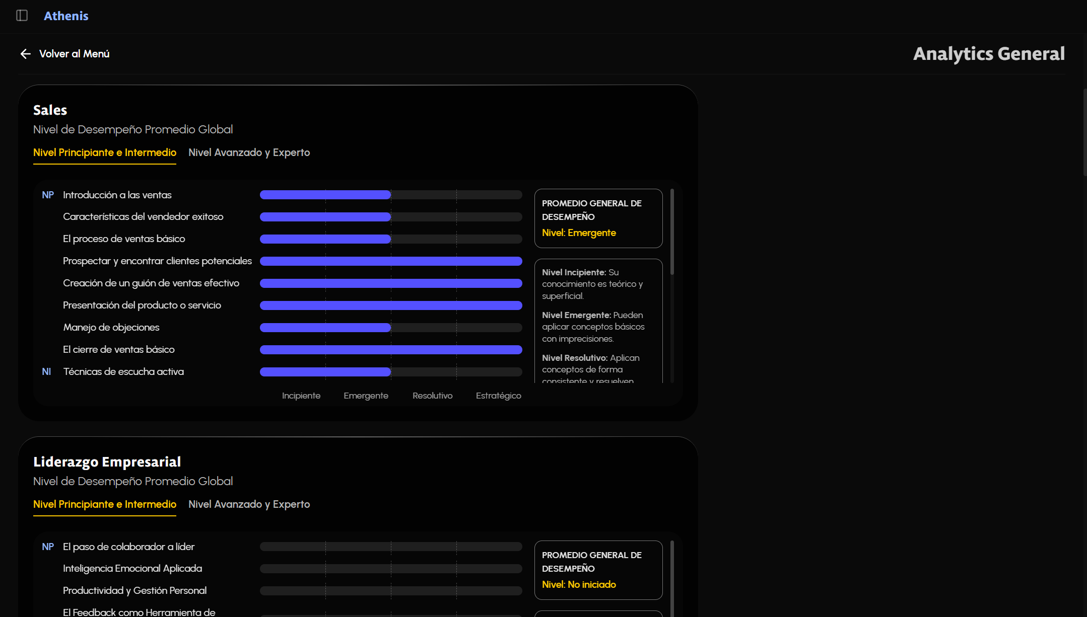Click the Sales NP level marker

48,195
